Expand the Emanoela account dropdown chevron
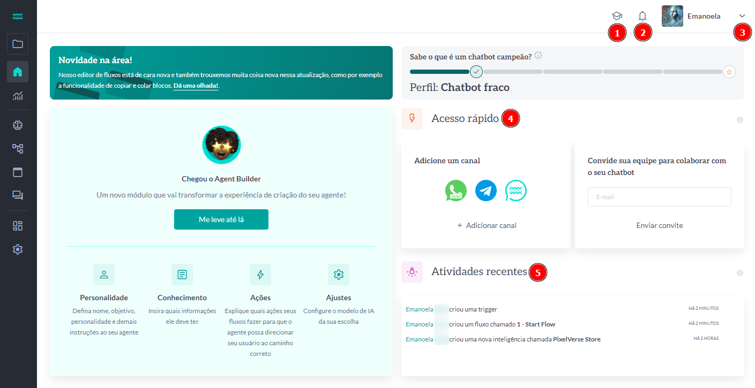 (743, 16)
